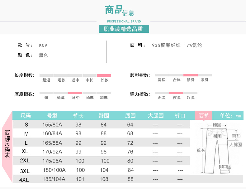
Task: Select the S size row label
Action: pyautogui.click(x=26, y=124)
